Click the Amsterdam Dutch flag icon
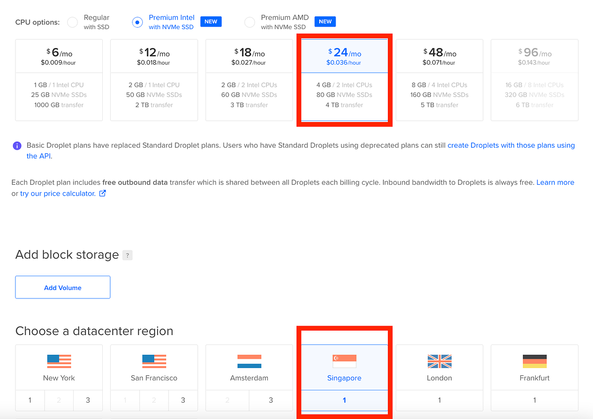 coord(249,362)
